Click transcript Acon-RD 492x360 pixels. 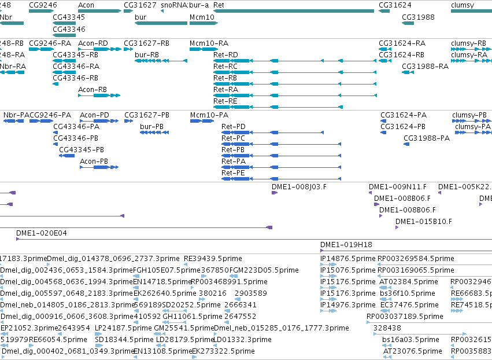pyautogui.click(x=93, y=43)
